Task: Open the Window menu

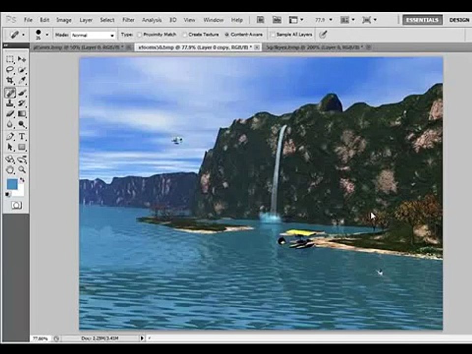Action: pos(213,20)
